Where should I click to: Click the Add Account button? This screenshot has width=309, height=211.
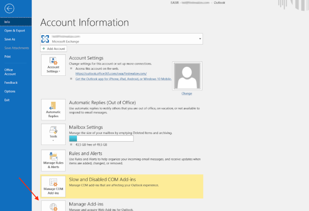pyautogui.click(x=54, y=48)
